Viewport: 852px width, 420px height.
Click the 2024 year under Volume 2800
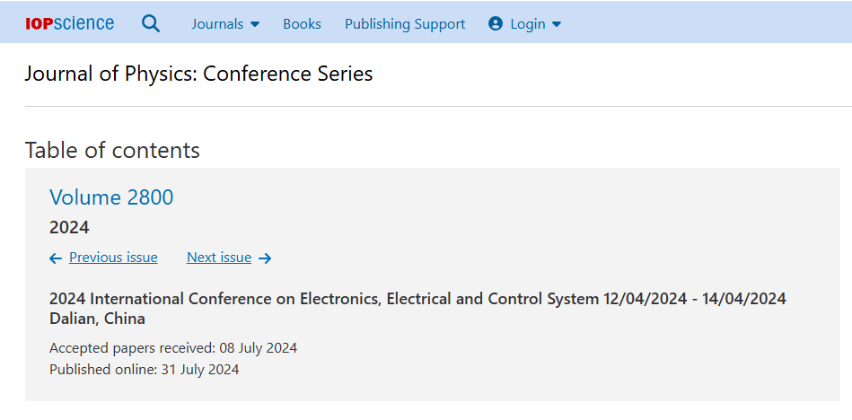point(69,227)
